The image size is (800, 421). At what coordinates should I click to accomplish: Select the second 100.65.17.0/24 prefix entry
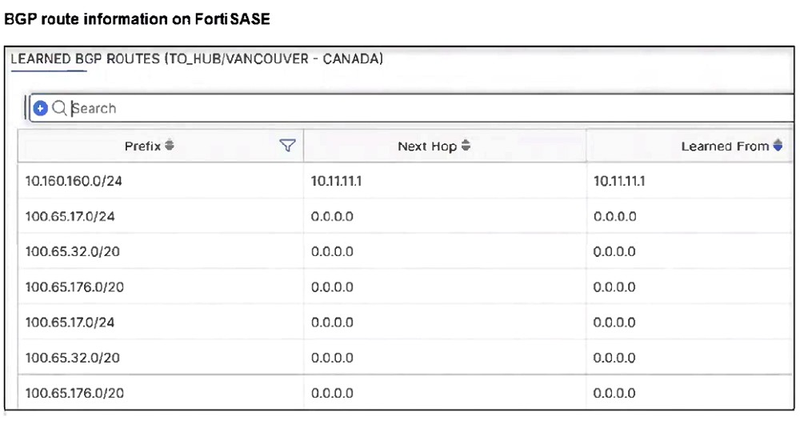click(70, 323)
